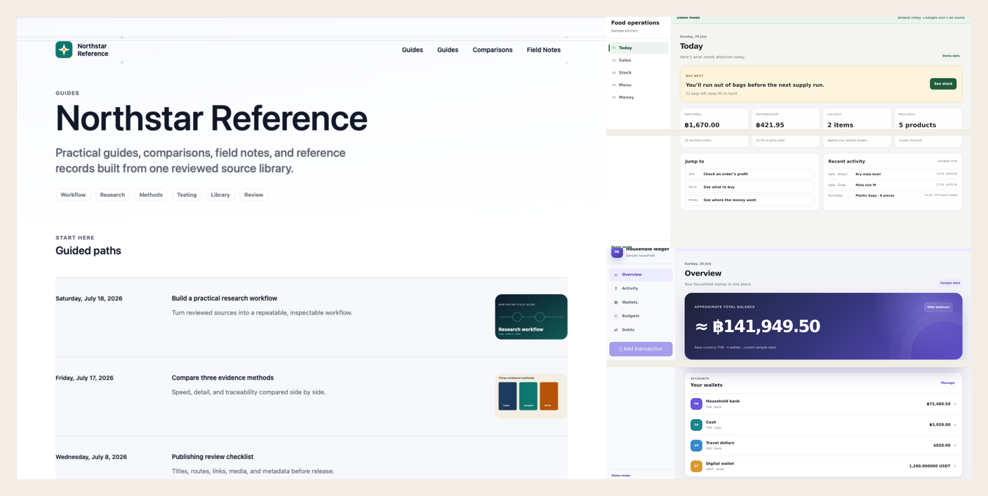Open Activity in Household ledger sidebar
988x496 pixels.
pos(641,289)
